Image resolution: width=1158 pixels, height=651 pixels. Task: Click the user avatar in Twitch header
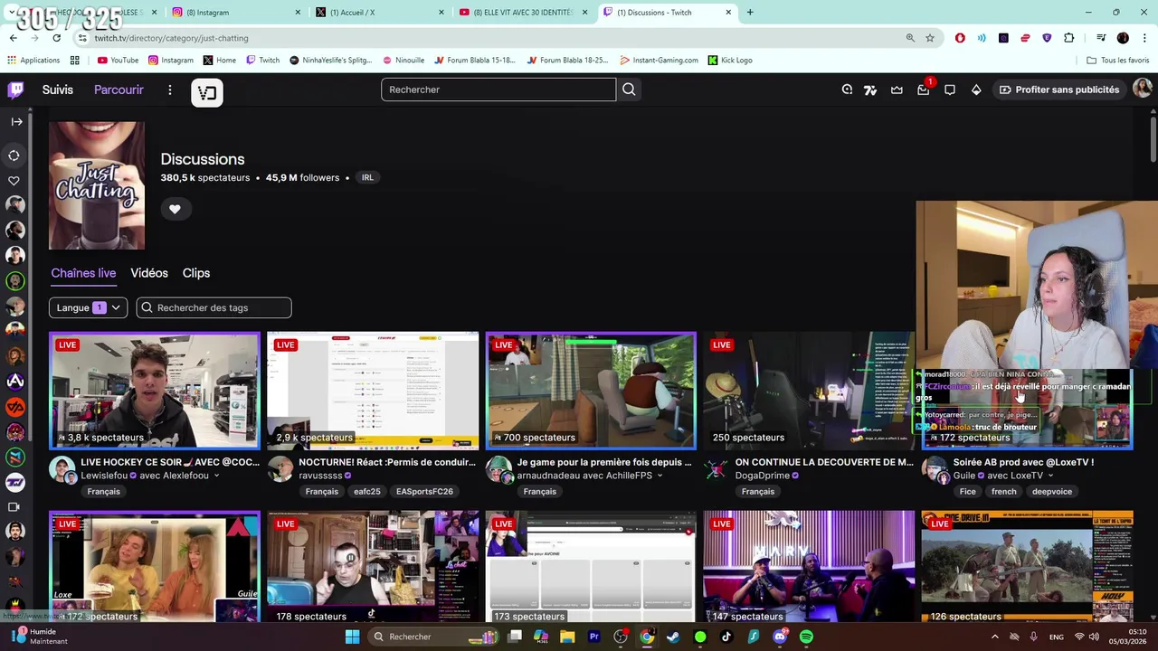pos(1142,89)
